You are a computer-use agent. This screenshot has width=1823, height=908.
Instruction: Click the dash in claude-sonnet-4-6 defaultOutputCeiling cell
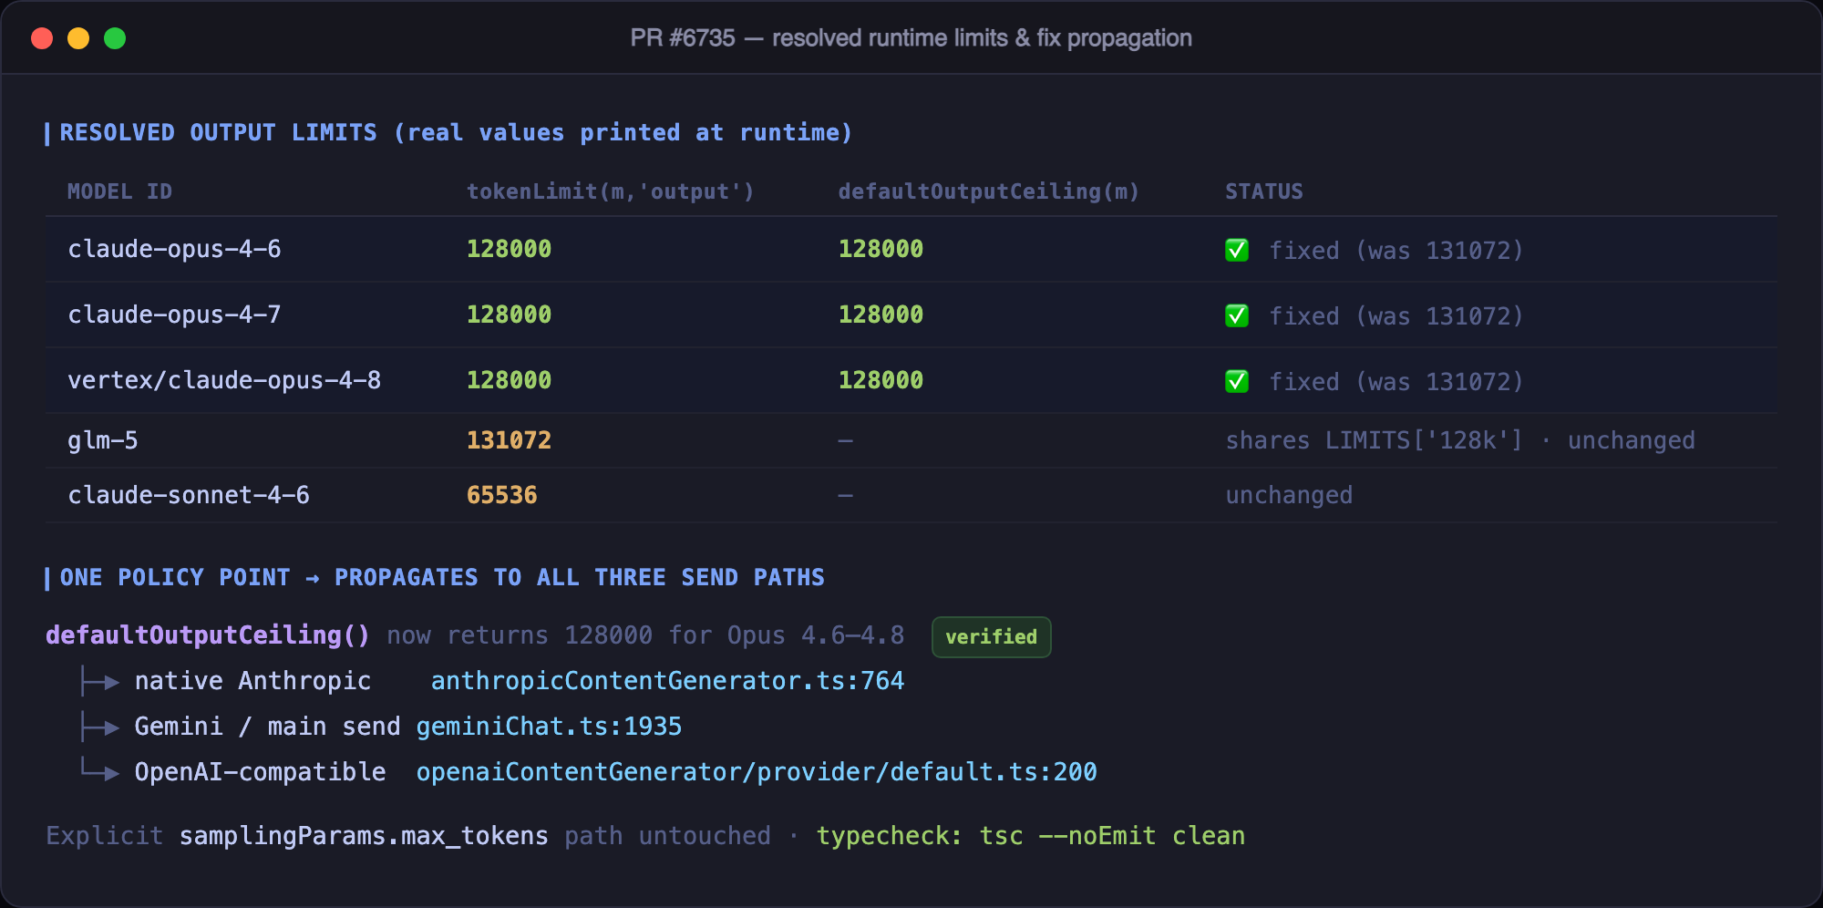click(846, 496)
